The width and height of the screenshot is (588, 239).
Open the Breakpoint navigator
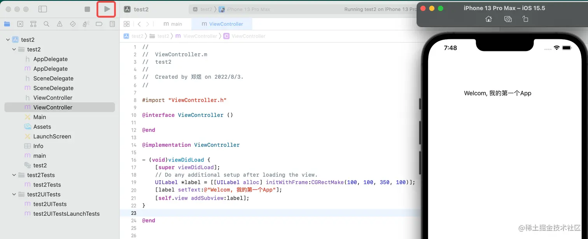(x=99, y=24)
